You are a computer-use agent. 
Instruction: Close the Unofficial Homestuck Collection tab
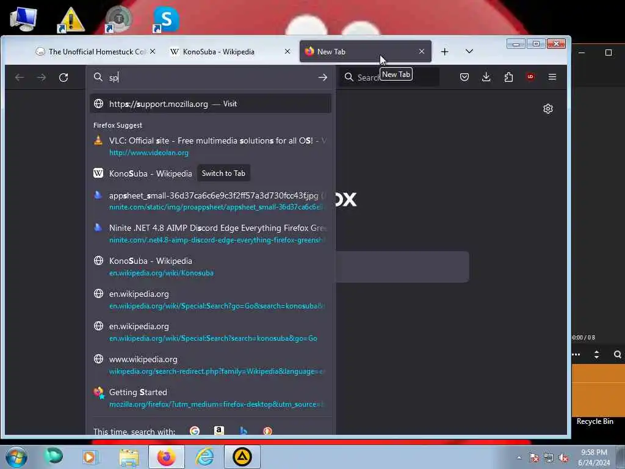click(153, 51)
